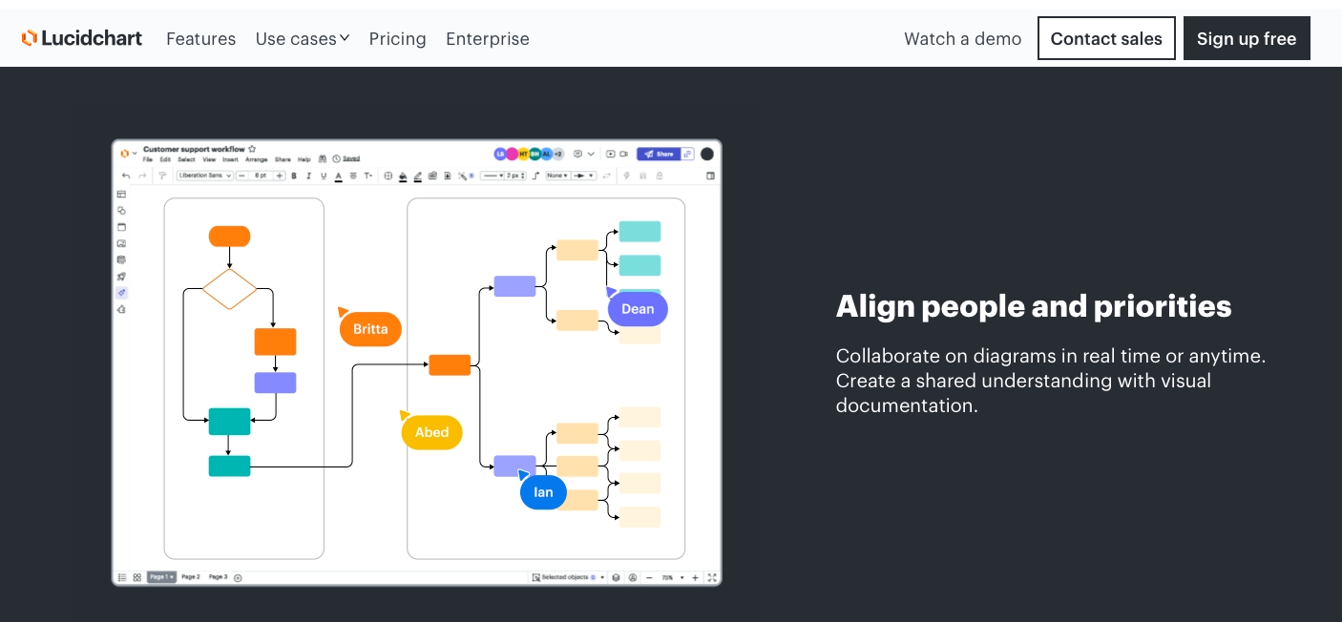Expand the Use cases menu
1342x622 pixels.
click(303, 39)
